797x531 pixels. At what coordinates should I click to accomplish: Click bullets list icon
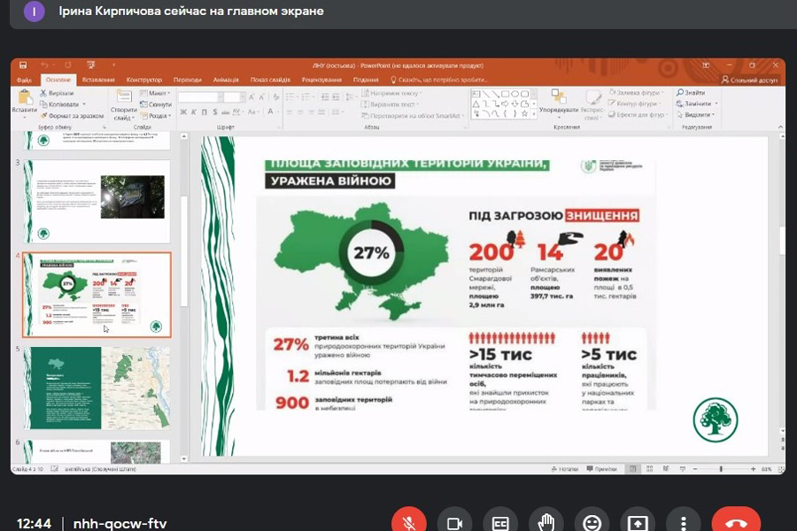291,97
